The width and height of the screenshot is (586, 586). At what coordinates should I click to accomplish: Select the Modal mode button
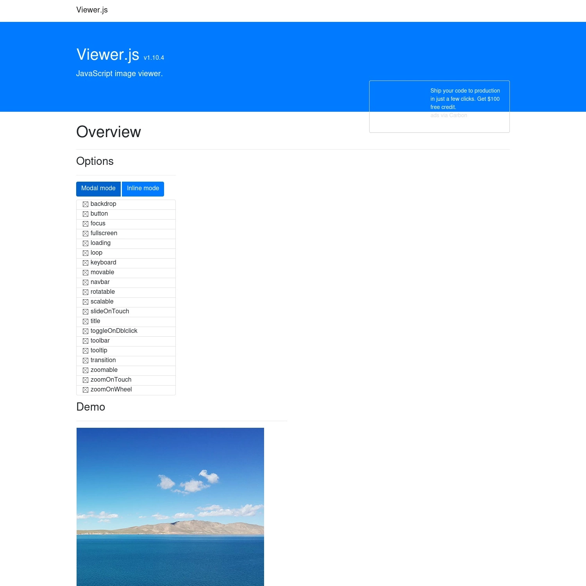(98, 189)
